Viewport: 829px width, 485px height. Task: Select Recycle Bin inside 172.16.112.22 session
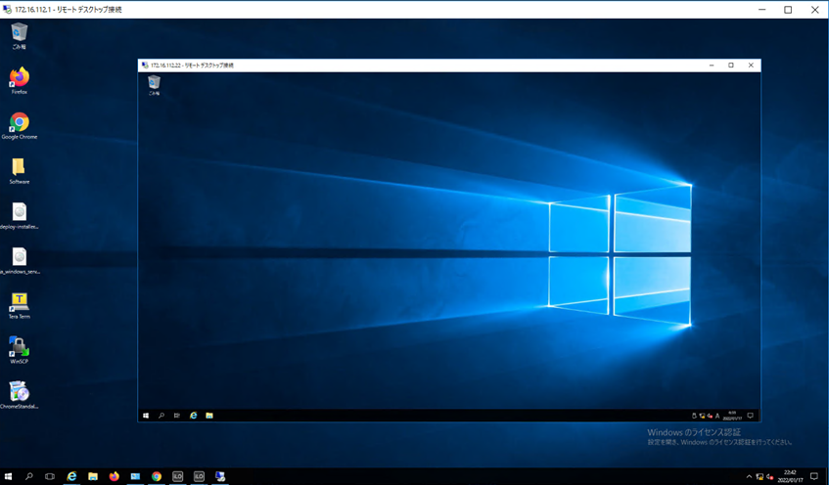tap(154, 85)
